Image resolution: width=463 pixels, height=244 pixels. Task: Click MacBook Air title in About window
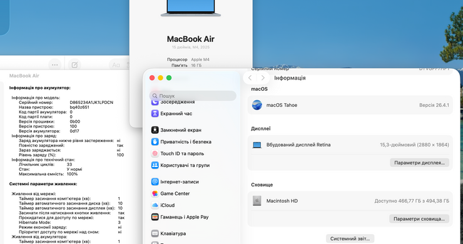[x=191, y=39]
